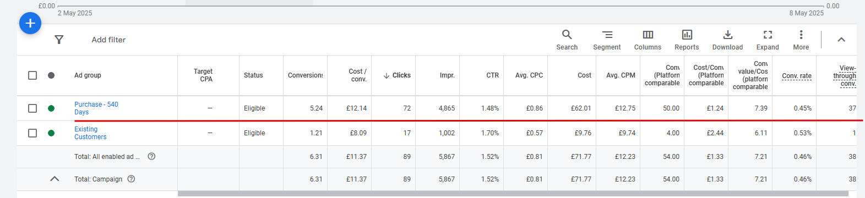Open the Columns editor
The width and height of the screenshot is (865, 198).
tap(648, 40)
